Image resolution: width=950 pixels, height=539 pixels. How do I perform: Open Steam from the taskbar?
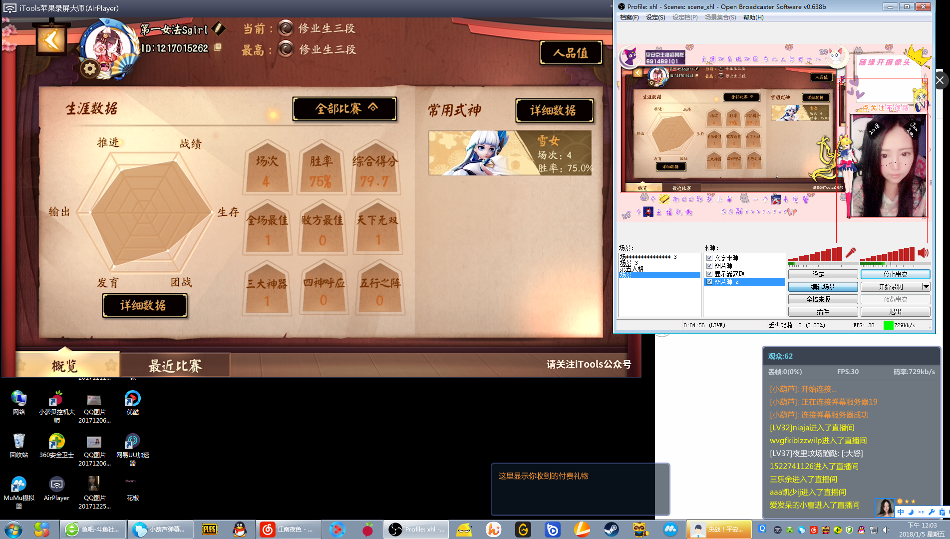click(x=611, y=530)
